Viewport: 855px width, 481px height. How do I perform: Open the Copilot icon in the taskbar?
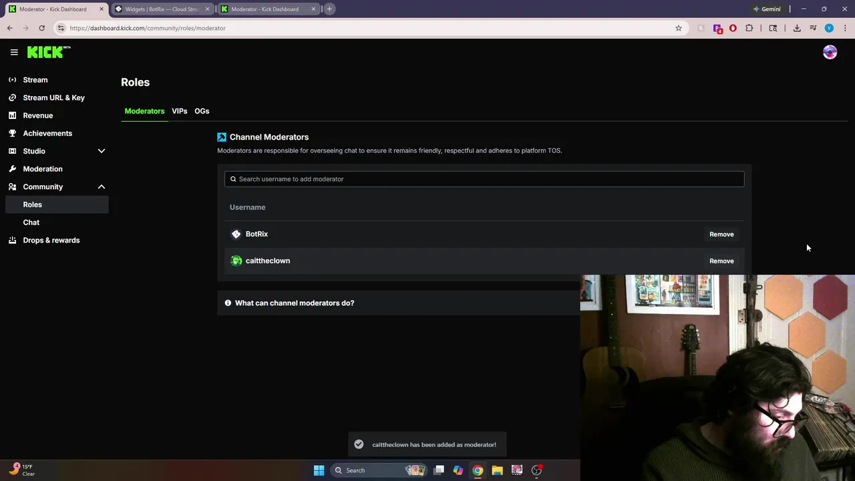[458, 470]
